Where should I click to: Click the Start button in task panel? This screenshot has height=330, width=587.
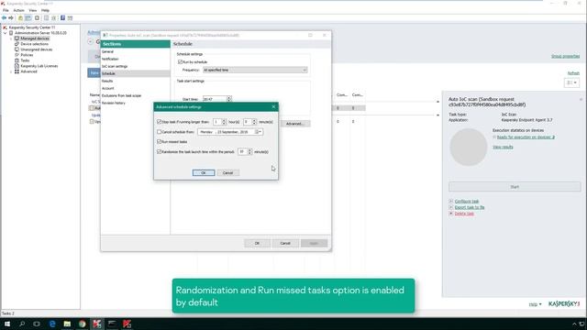[x=515, y=187]
